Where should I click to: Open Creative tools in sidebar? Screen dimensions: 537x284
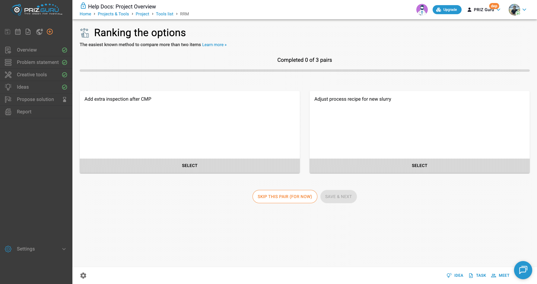[x=36, y=75]
